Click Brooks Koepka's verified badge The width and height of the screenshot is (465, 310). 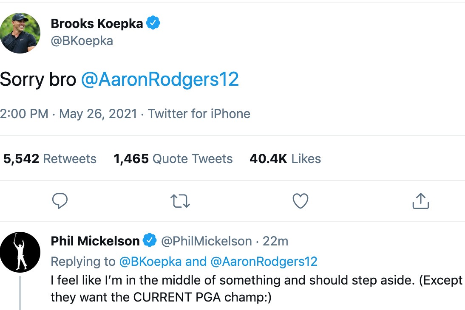(153, 23)
